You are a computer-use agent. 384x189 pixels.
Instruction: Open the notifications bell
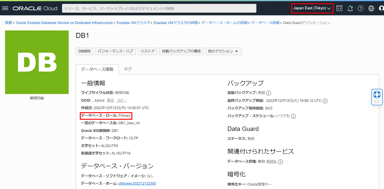coord(350,8)
